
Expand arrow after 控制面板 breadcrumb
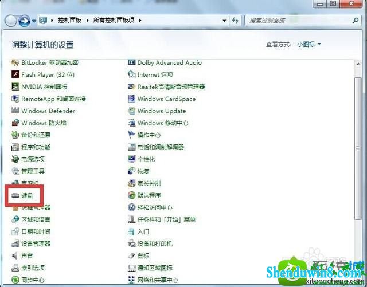(x=87, y=21)
